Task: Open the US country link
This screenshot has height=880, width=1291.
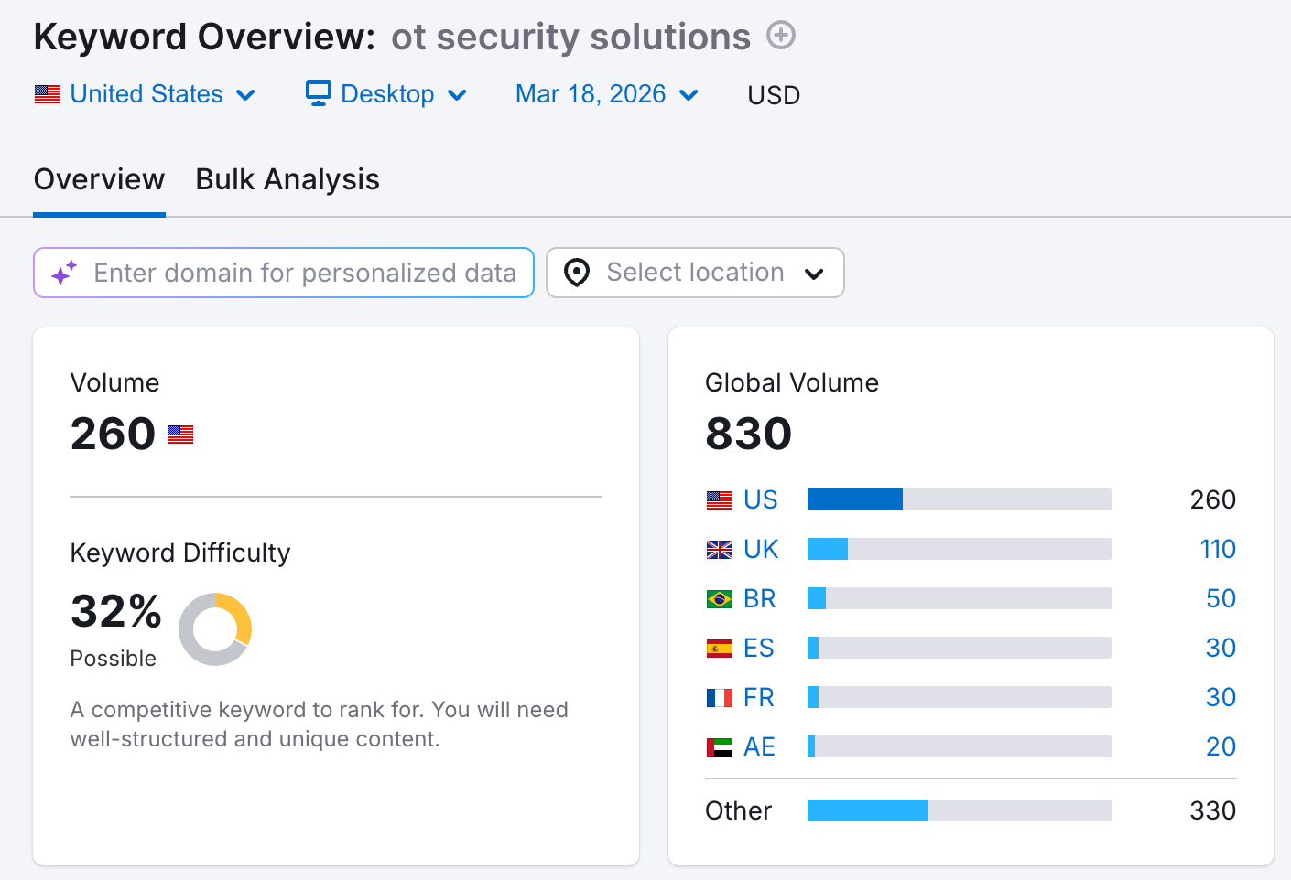Action: pyautogui.click(x=760, y=500)
